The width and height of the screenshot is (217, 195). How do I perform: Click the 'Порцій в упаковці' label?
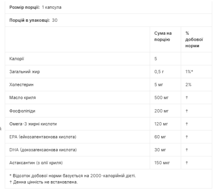coord(30,20)
